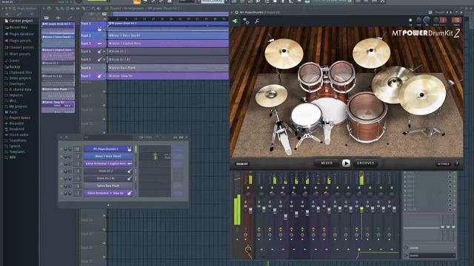This screenshot has height=266, width=474.
Task: Expand the Backup folder
Action: click(13, 66)
